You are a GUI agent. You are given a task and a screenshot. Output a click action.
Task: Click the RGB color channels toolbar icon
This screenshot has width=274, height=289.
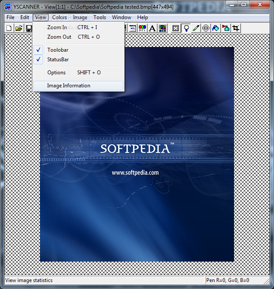142,28
